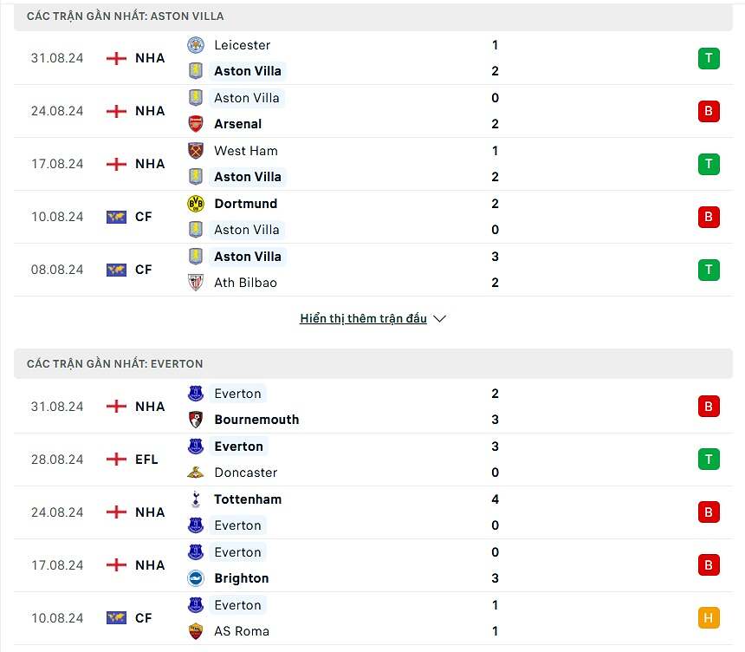Click the Ath Bilbao club crest
This screenshot has width=745, height=652.
pos(196,283)
